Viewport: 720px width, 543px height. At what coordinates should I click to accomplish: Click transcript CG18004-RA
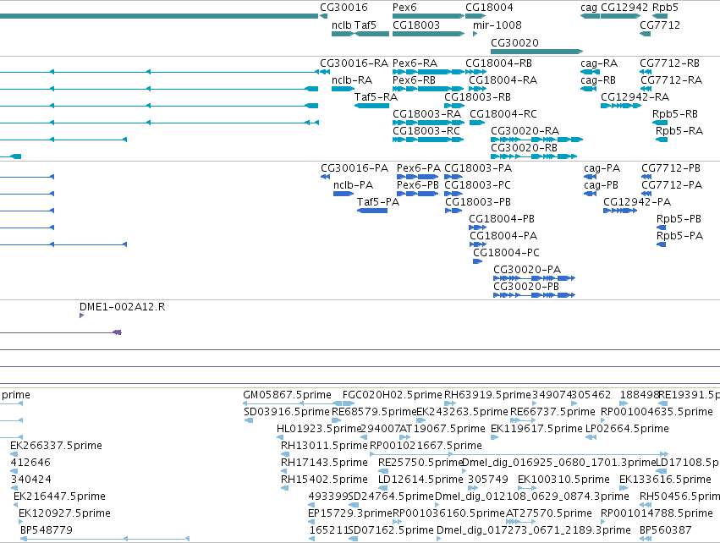point(477,89)
